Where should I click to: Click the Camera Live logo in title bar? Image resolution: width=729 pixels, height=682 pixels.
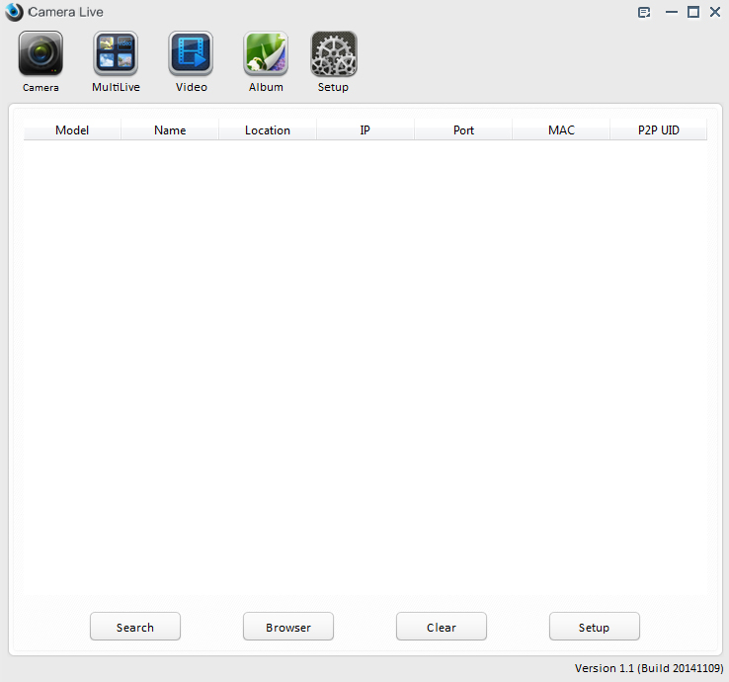tap(14, 12)
